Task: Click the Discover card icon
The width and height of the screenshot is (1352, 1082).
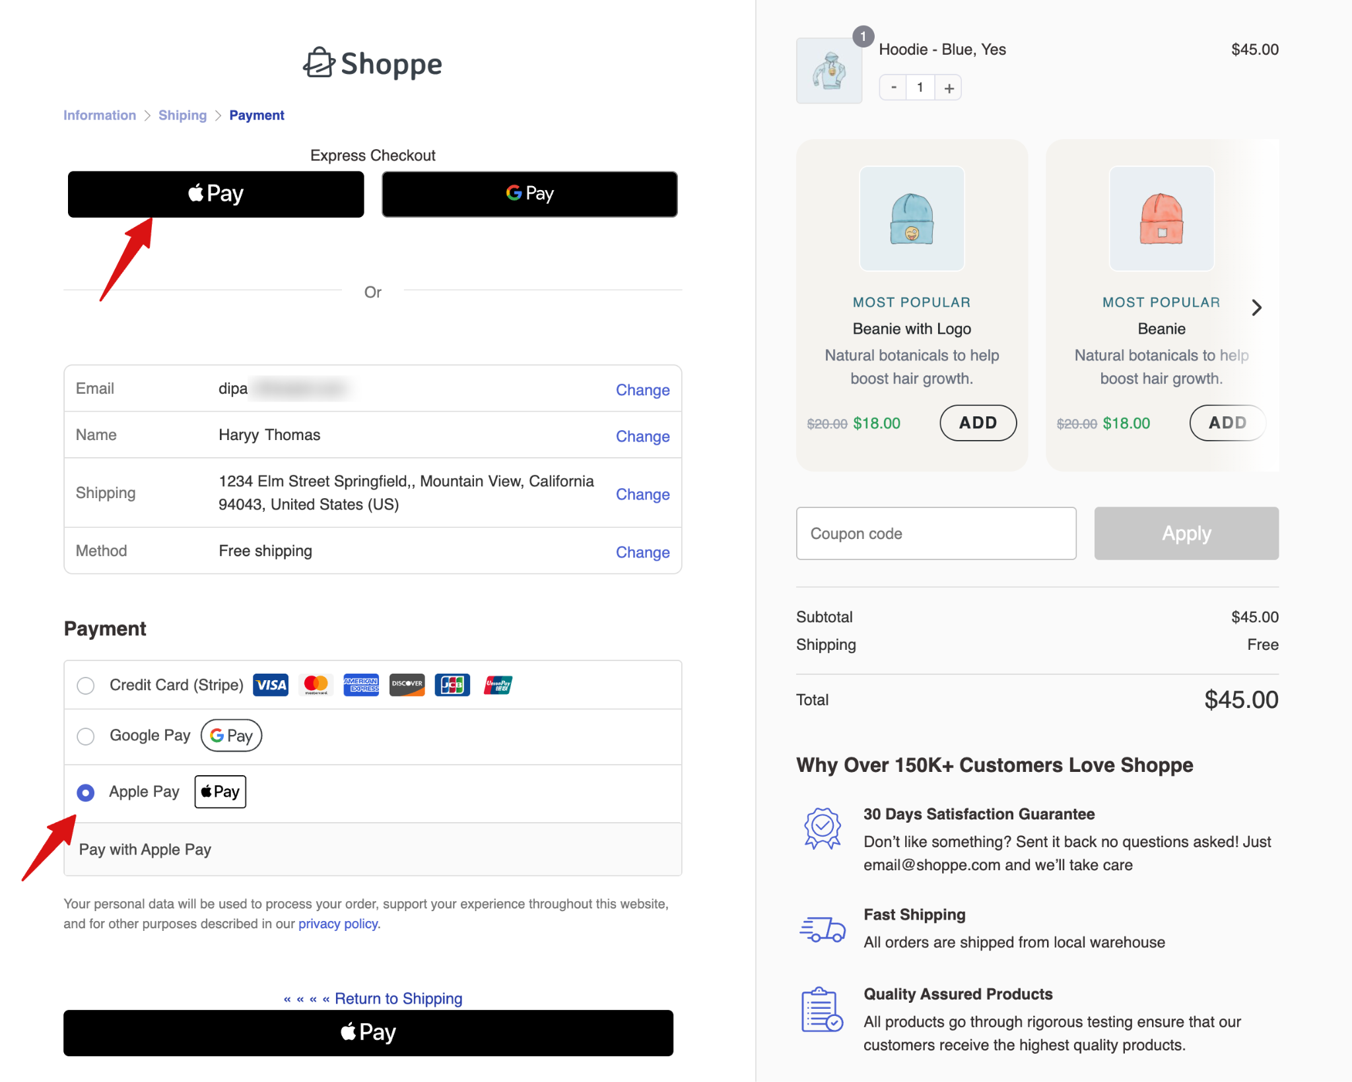Action: tap(407, 685)
